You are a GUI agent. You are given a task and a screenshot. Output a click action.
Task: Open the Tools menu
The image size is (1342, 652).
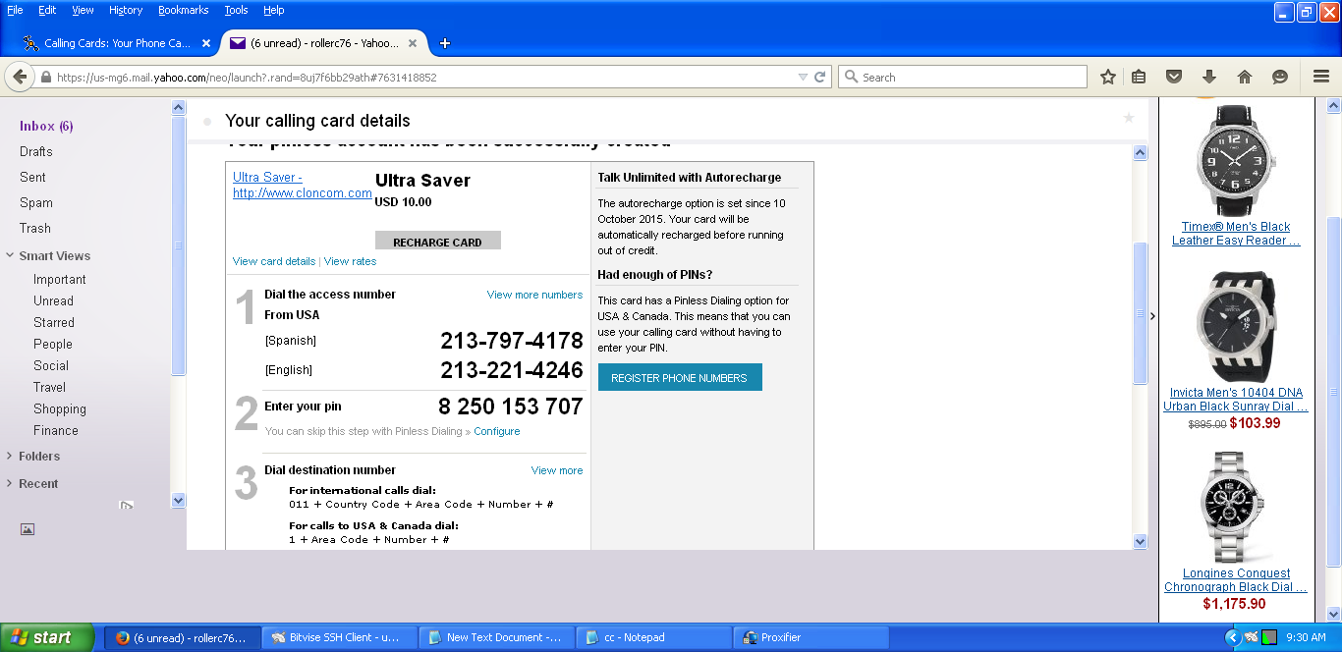(x=236, y=10)
